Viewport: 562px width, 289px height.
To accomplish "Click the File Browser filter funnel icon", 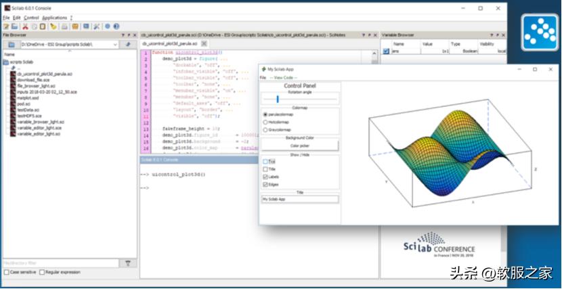I will point(128,263).
